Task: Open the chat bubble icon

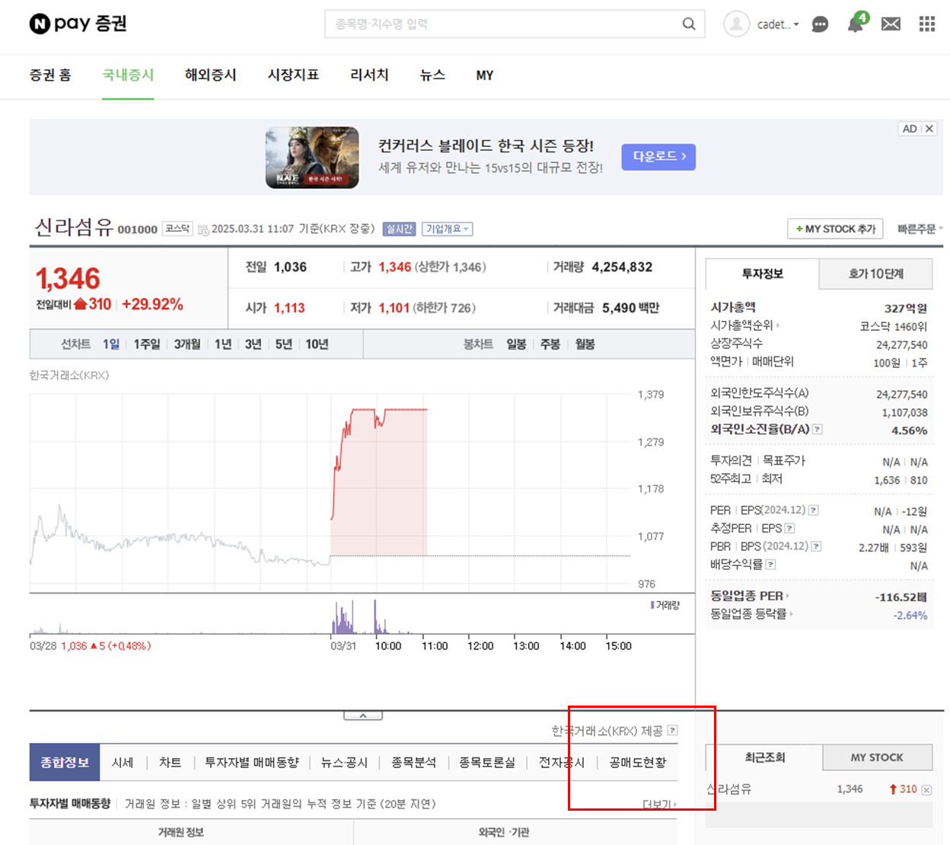Action: click(x=820, y=25)
